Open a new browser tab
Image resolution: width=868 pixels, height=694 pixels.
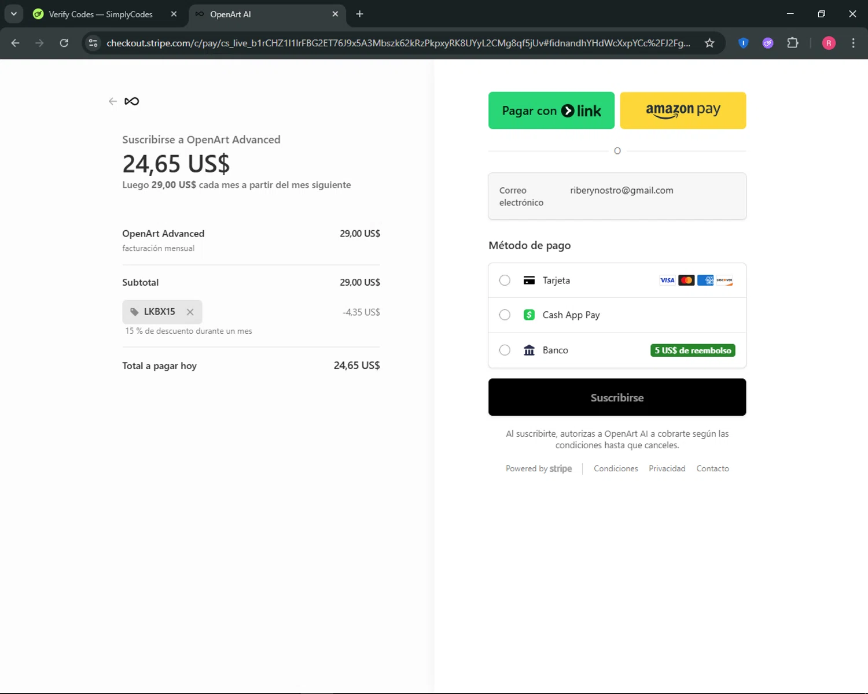pos(359,14)
